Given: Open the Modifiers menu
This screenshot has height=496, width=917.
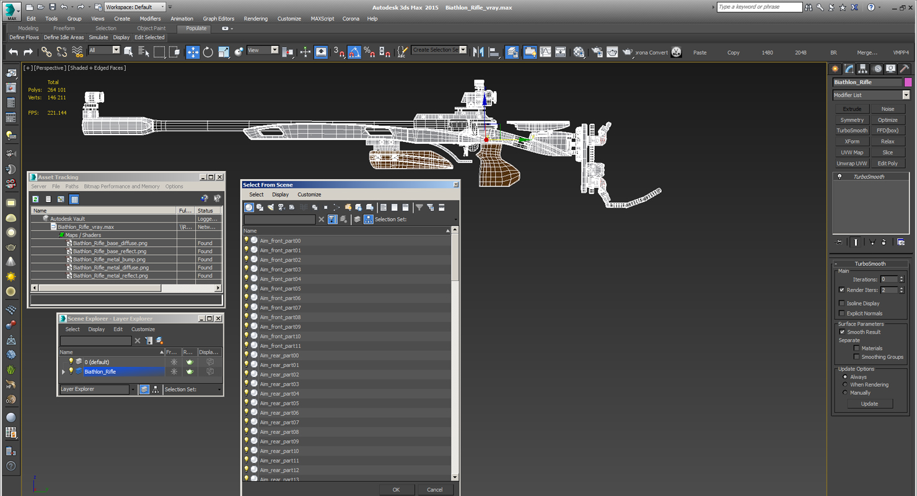Looking at the screenshot, I should (150, 19).
